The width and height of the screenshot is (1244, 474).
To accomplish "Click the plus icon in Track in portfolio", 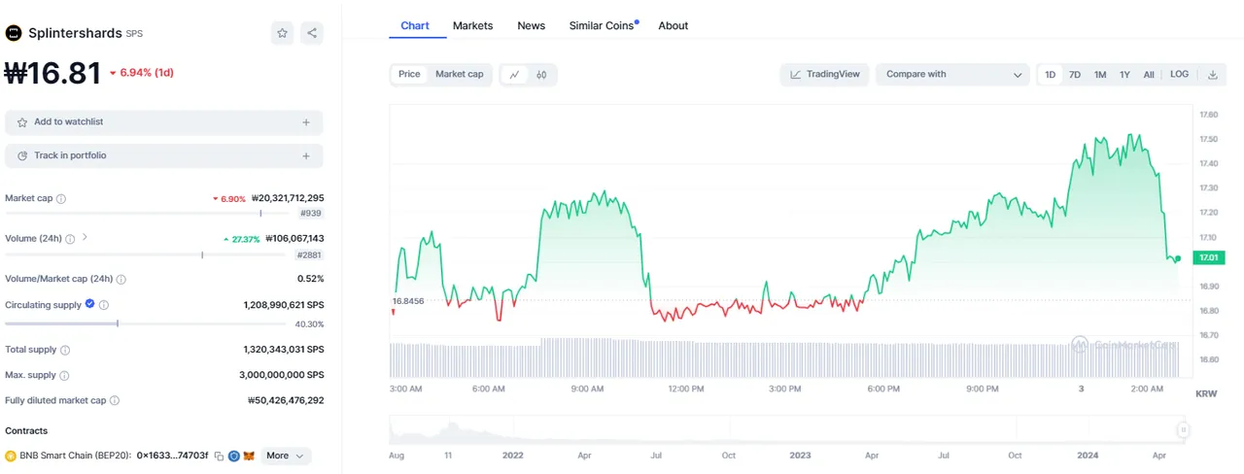I will (x=306, y=155).
